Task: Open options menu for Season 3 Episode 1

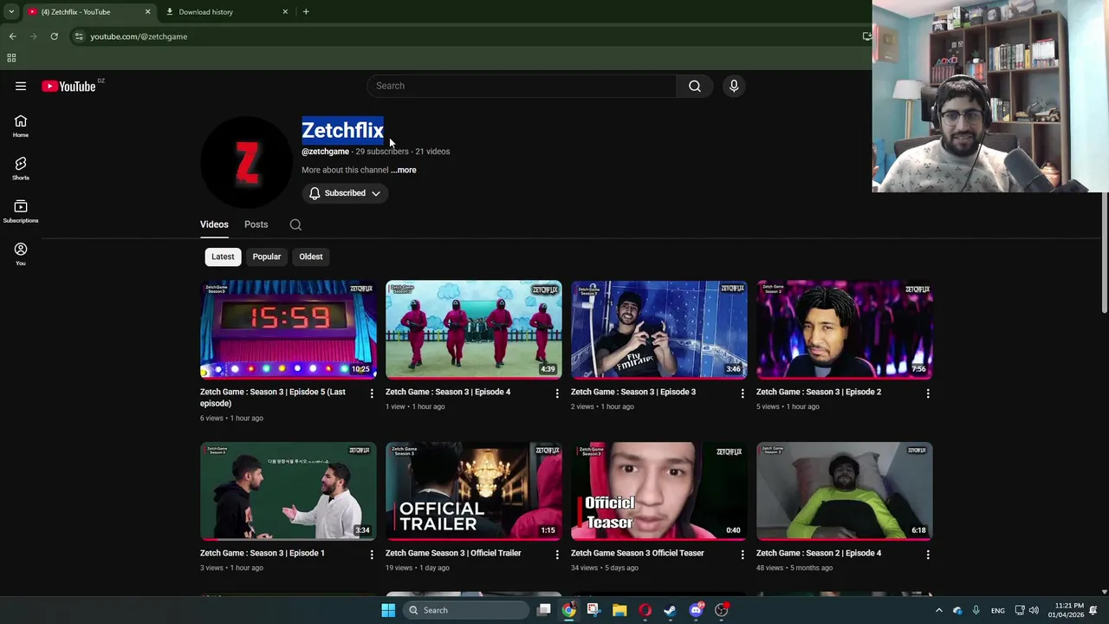Action: click(372, 555)
